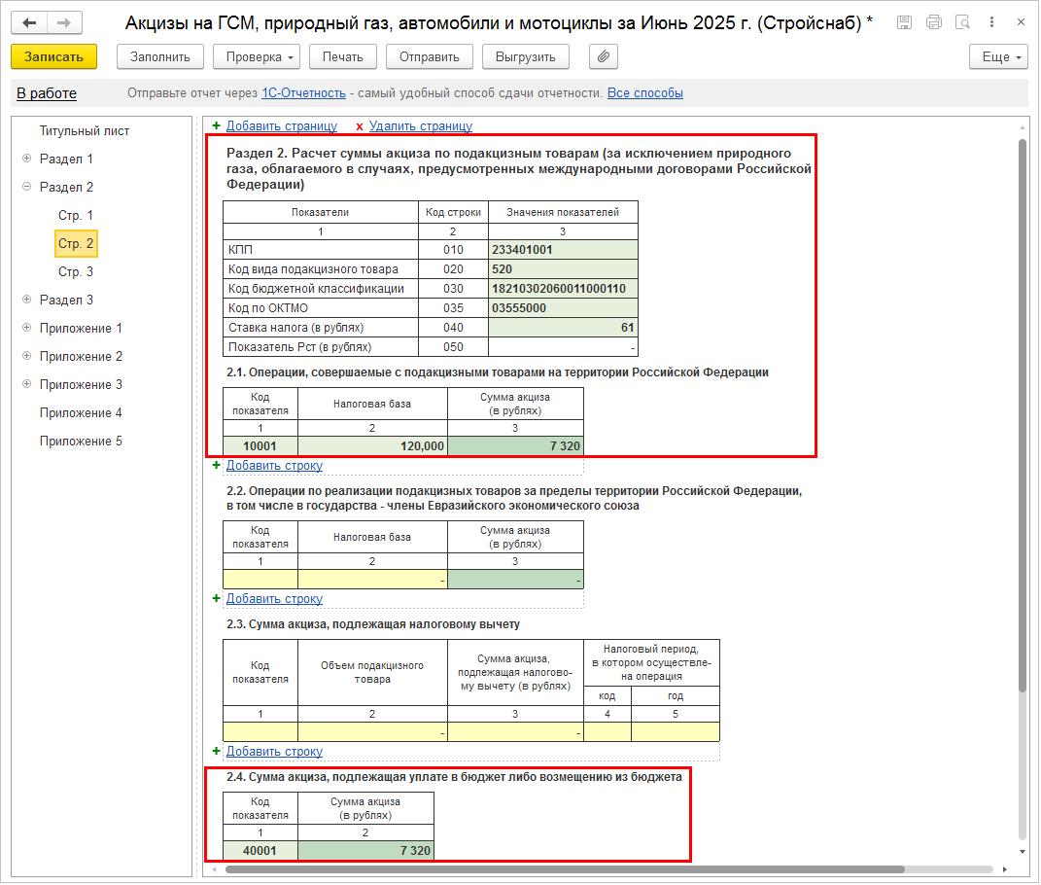Click the forward navigation arrow
This screenshot has width=1041, height=885.
[x=64, y=22]
